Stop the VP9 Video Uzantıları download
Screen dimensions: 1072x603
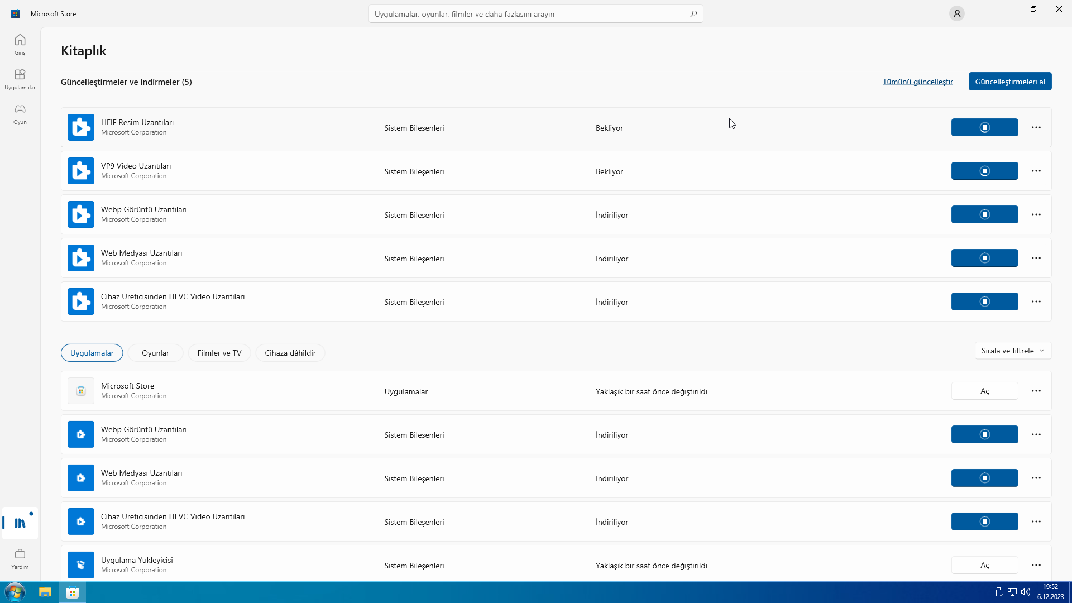coord(984,171)
